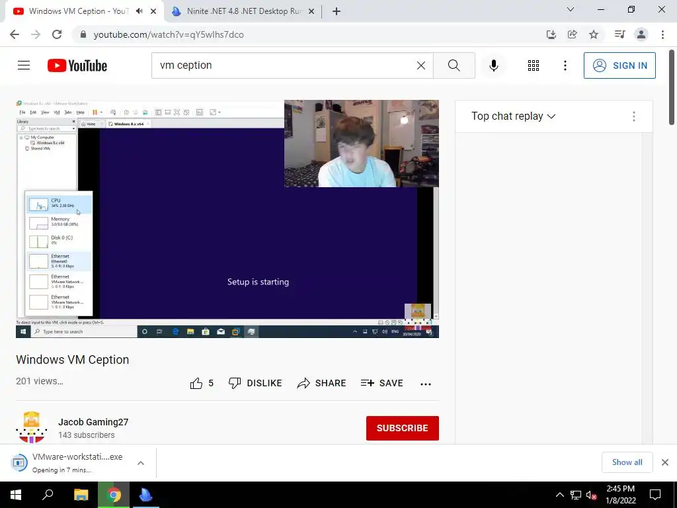Open a new browser tab

pyautogui.click(x=337, y=11)
